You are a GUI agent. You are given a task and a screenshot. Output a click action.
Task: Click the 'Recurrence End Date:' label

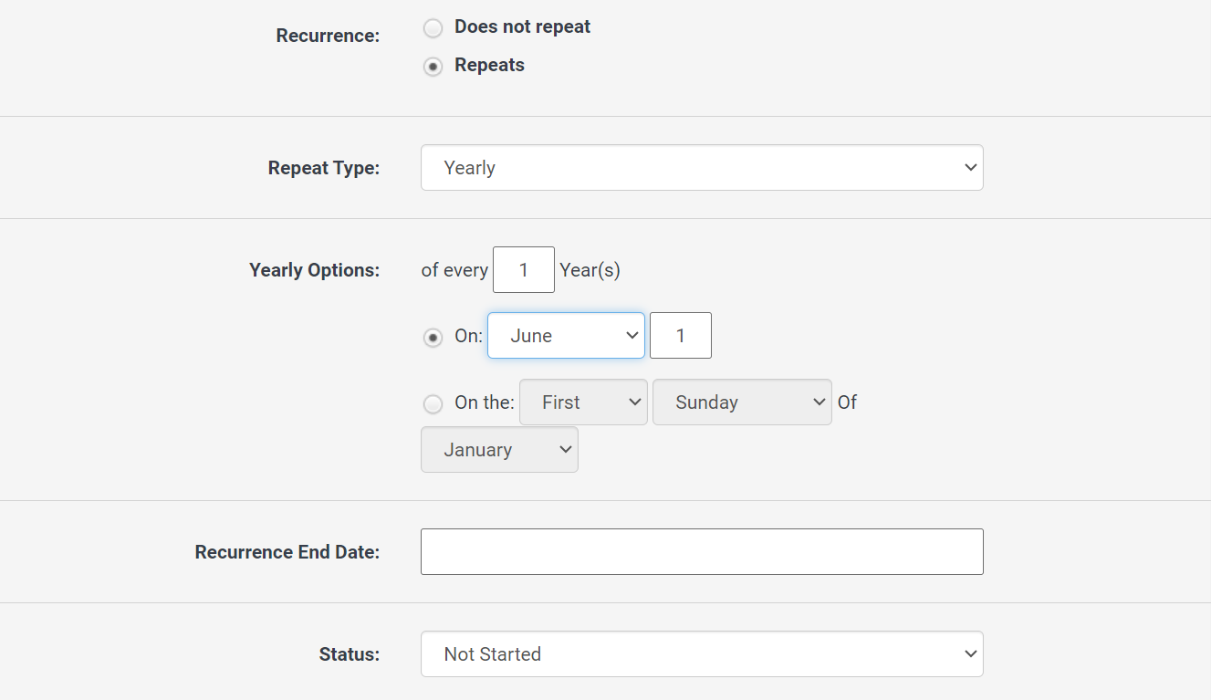(287, 552)
